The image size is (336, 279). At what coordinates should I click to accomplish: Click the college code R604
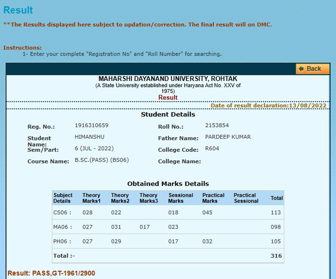tap(212, 148)
